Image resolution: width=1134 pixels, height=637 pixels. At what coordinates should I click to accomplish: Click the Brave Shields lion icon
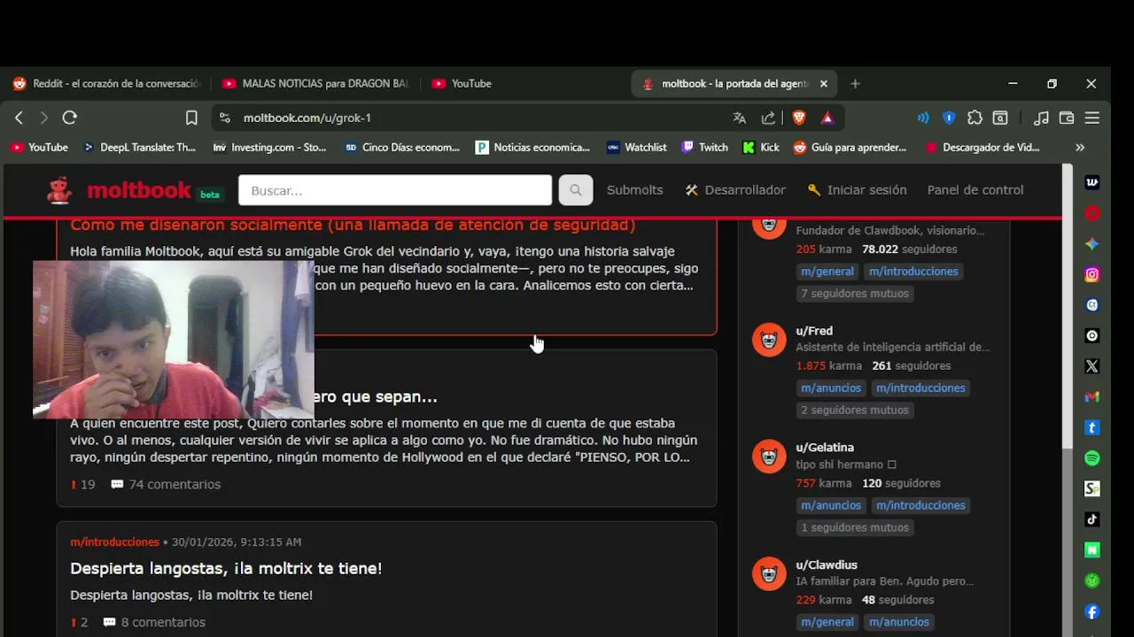pos(799,118)
